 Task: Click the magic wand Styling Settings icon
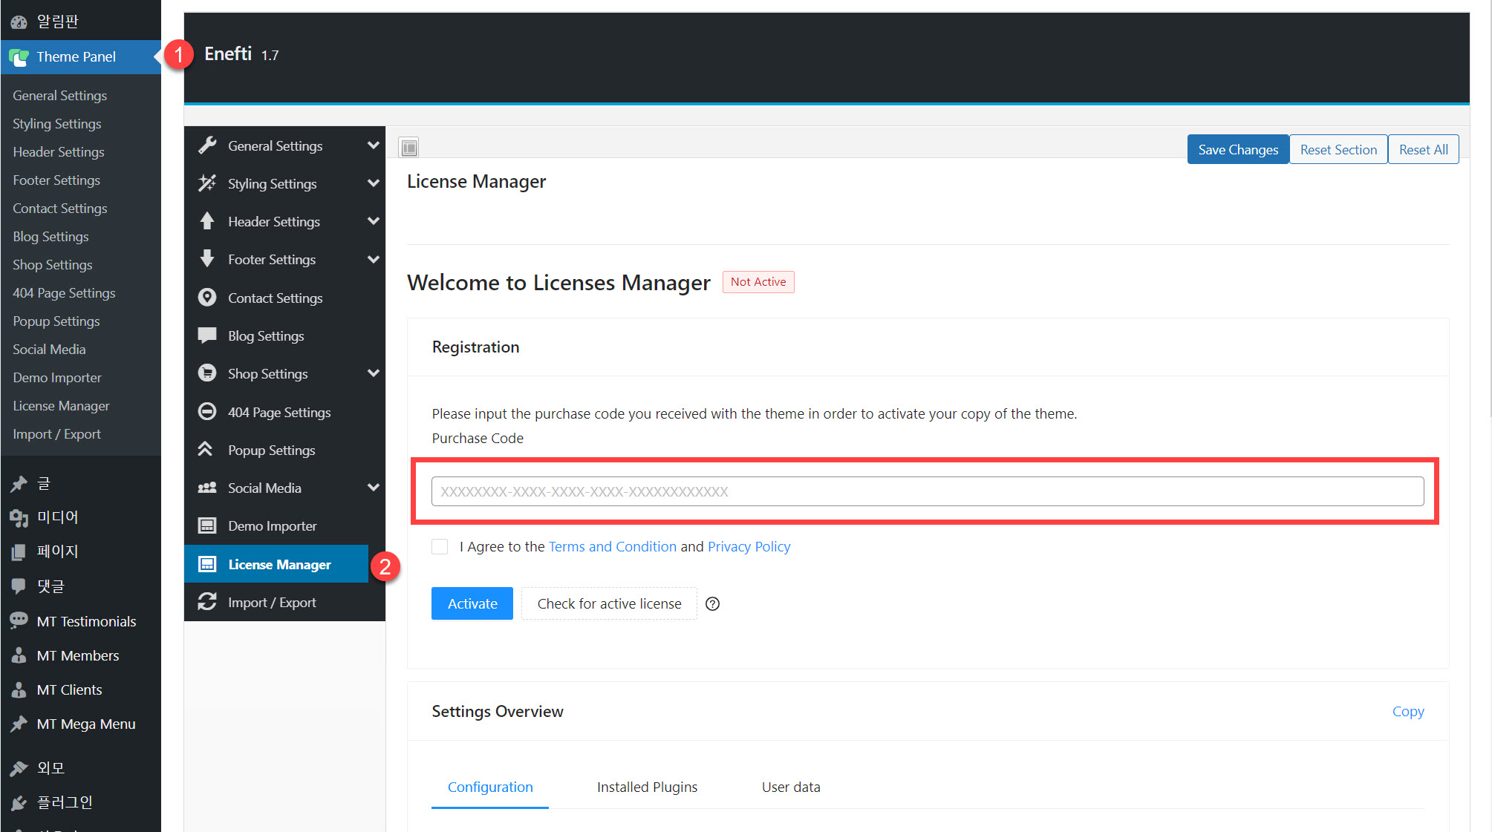[207, 183]
